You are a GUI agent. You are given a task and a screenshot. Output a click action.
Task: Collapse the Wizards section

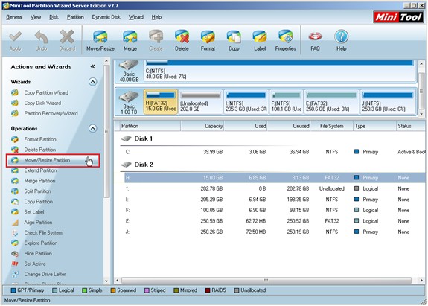(93, 82)
